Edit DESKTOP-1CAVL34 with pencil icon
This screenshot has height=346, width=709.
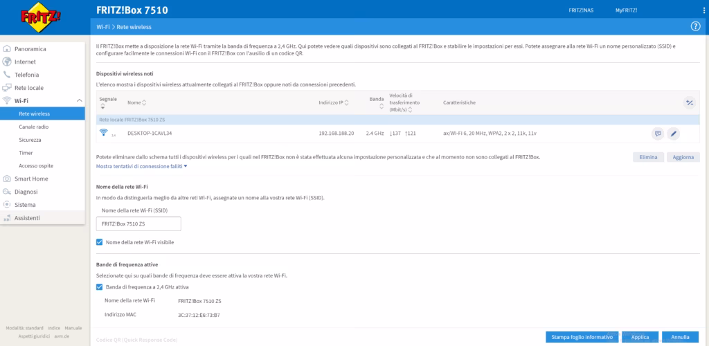(x=673, y=134)
